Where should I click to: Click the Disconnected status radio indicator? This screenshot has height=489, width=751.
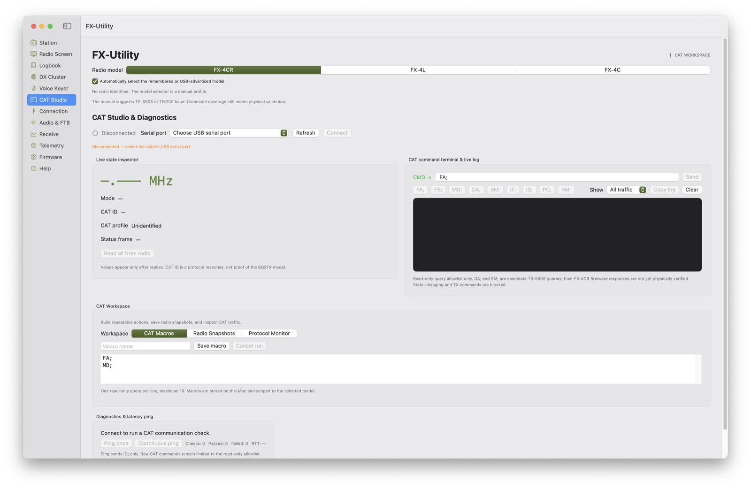tap(95, 133)
